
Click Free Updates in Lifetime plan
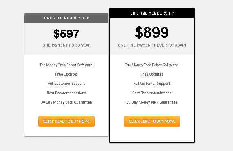point(152,74)
